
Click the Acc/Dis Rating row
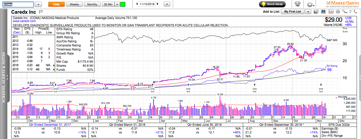[75, 41]
